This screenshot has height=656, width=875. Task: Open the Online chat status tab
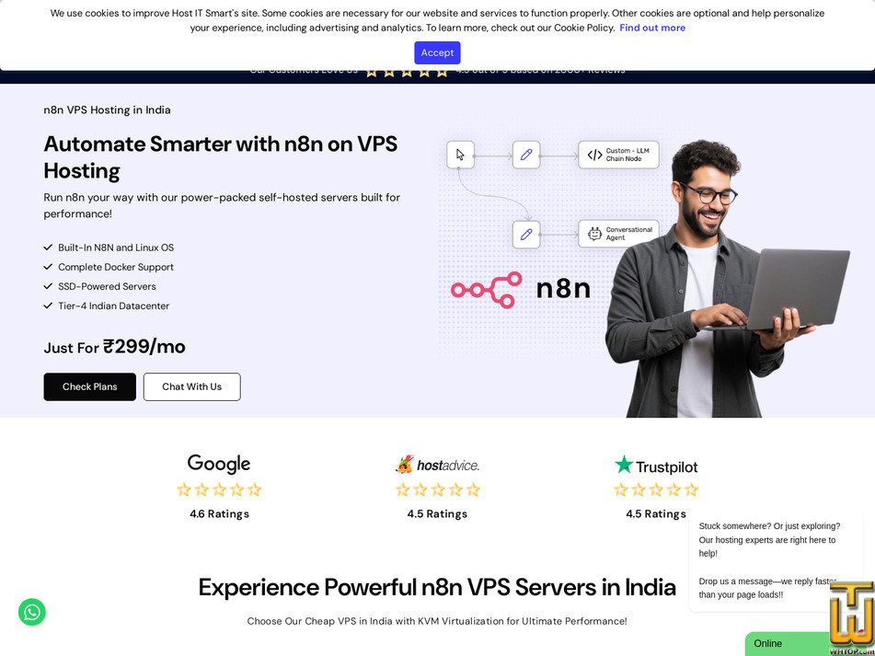tap(787, 644)
